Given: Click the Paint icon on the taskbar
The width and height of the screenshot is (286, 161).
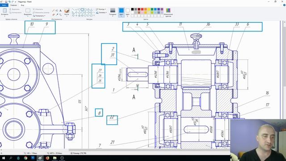Looking at the screenshot, I should (40, 158).
